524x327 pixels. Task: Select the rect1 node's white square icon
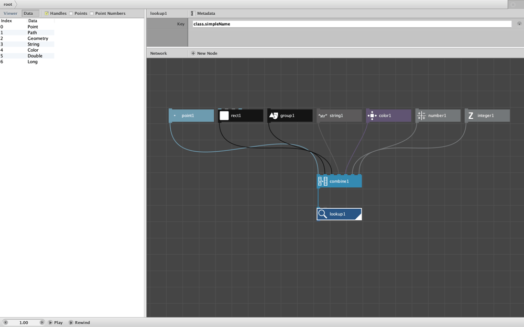click(224, 116)
